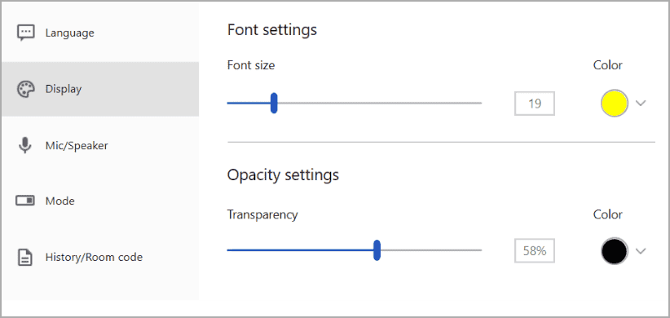Screen dimensions: 670x318
Task: Expand the font color dropdown chevron
Action: (640, 103)
